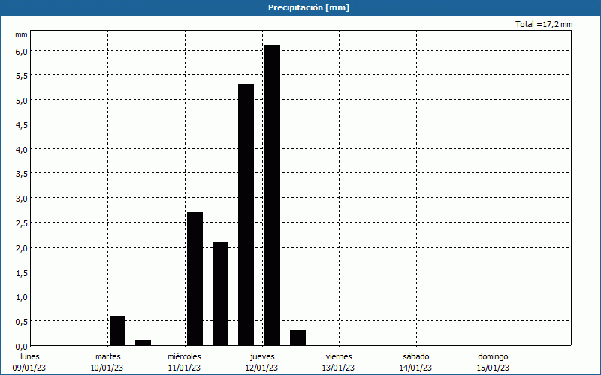Click the 11/01/23 date label
Screen dimensions: 601x375
[184, 367]
